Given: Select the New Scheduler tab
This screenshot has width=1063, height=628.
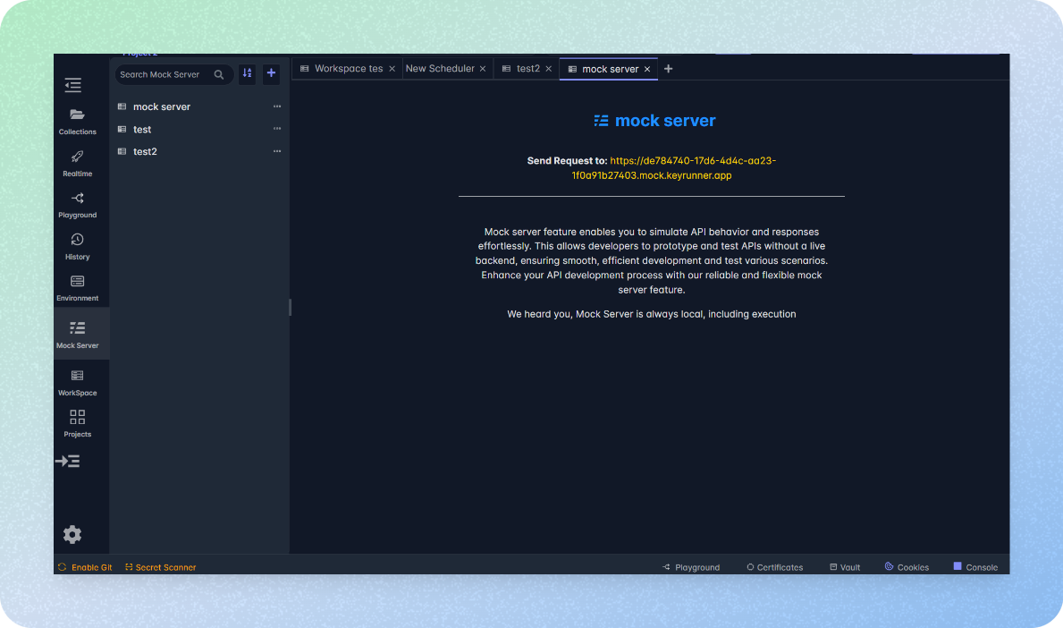Looking at the screenshot, I should point(440,68).
